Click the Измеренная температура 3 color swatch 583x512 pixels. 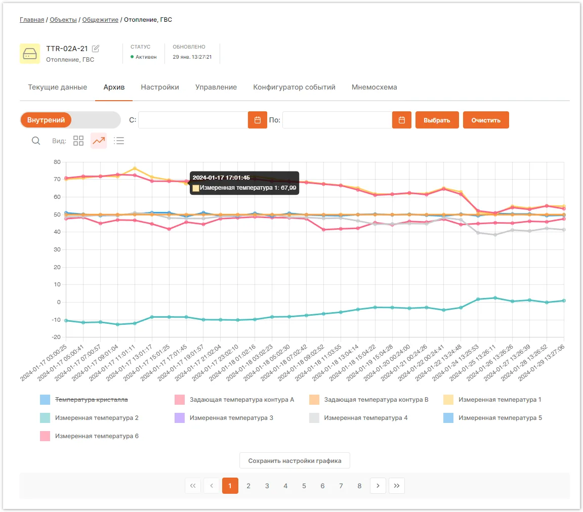pos(180,418)
